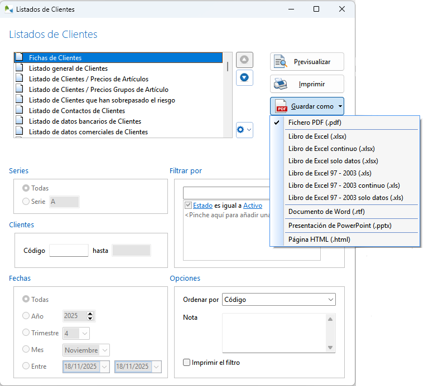
Task: Click the Código client input field
Action: tap(69, 251)
